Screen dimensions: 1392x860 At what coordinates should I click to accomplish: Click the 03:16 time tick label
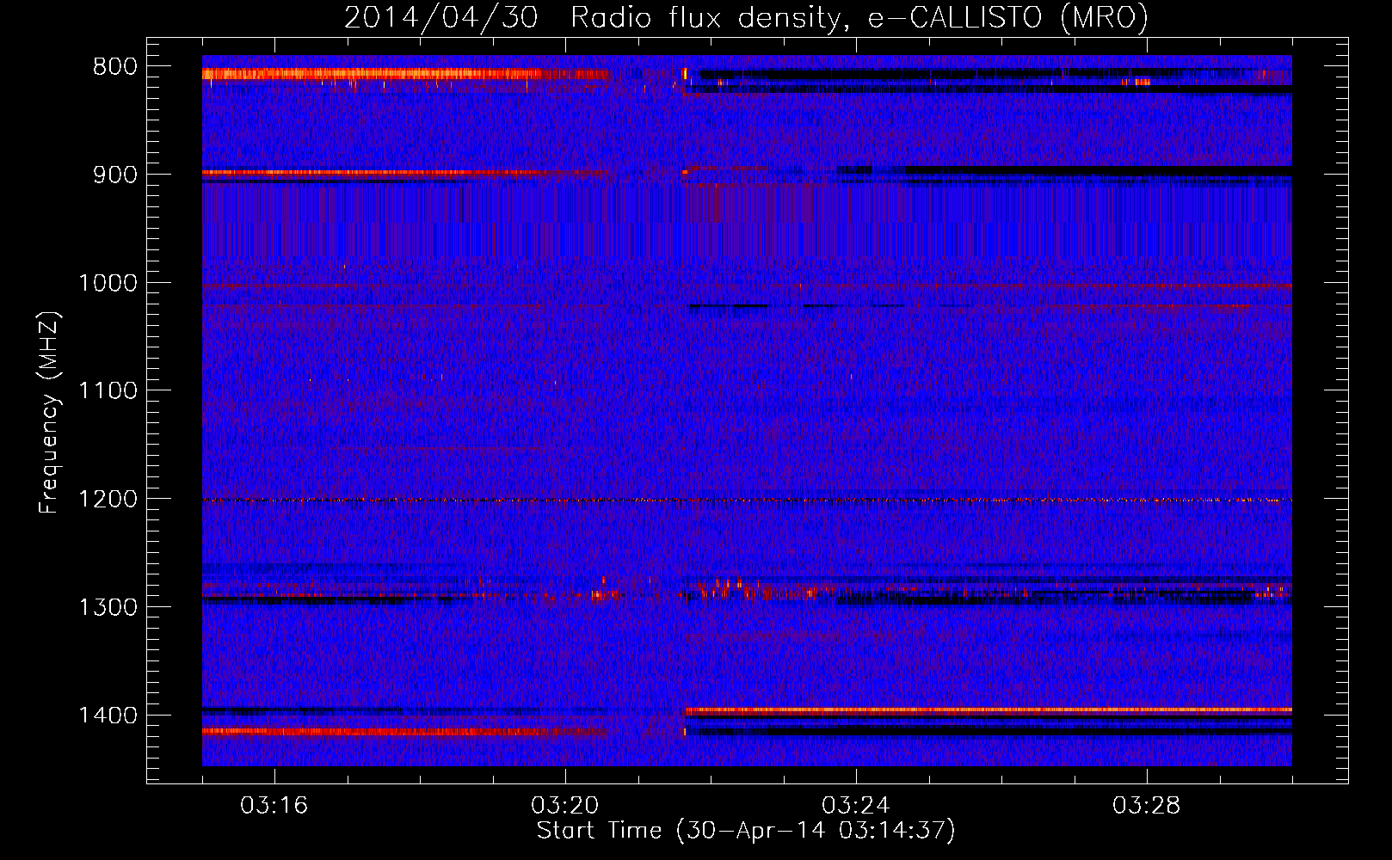tap(274, 806)
